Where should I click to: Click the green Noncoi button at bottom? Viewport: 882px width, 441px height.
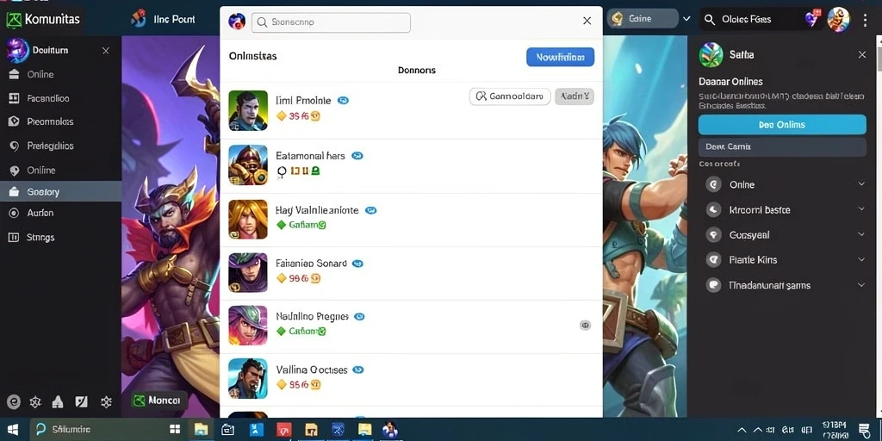point(159,400)
